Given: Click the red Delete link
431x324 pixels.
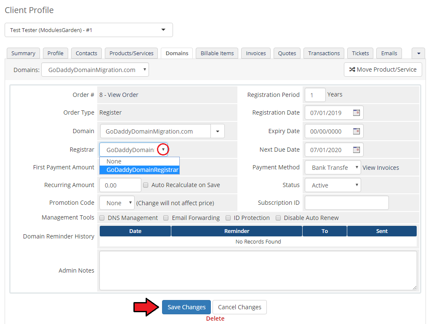Looking at the screenshot, I should point(215,319).
